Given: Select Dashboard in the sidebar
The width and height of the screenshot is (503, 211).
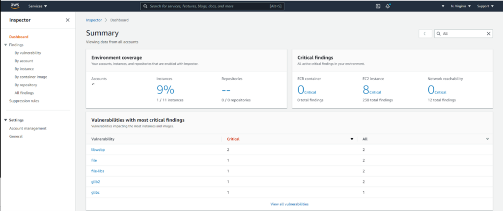Looking at the screenshot, I should coord(19,37).
